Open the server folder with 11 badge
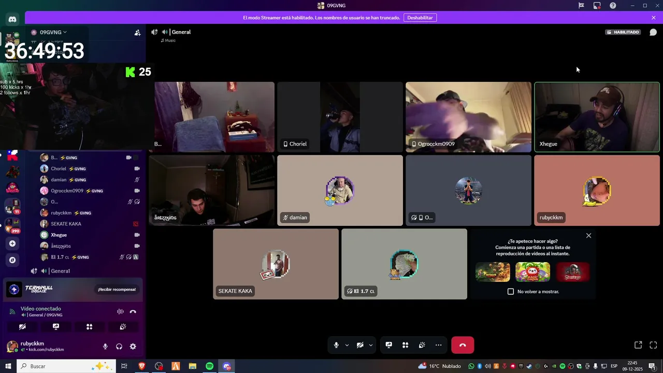The height and width of the screenshot is (373, 663). point(12,206)
